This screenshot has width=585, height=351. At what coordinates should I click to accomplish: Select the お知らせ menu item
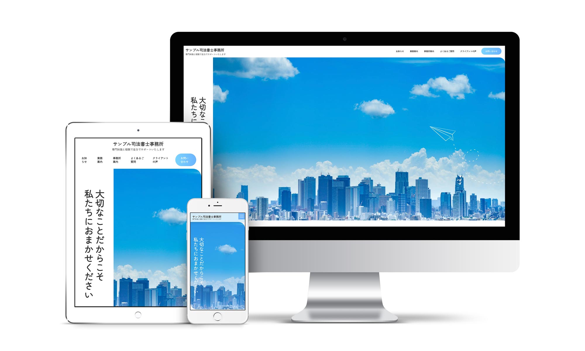point(399,51)
